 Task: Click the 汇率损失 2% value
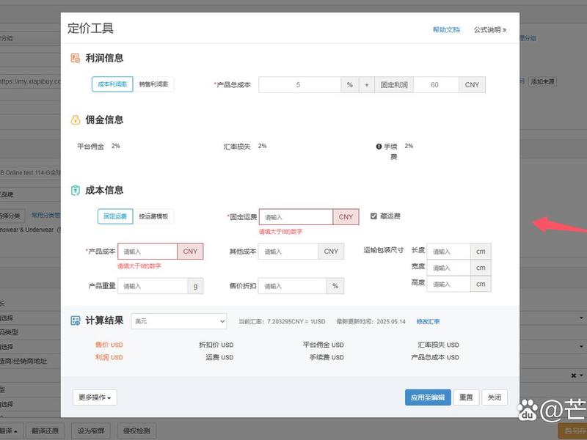262,146
